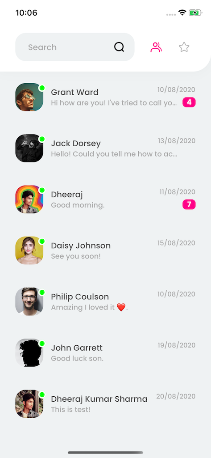Tap the Wi-Fi status icon
211x458 pixels.
pos(182,13)
